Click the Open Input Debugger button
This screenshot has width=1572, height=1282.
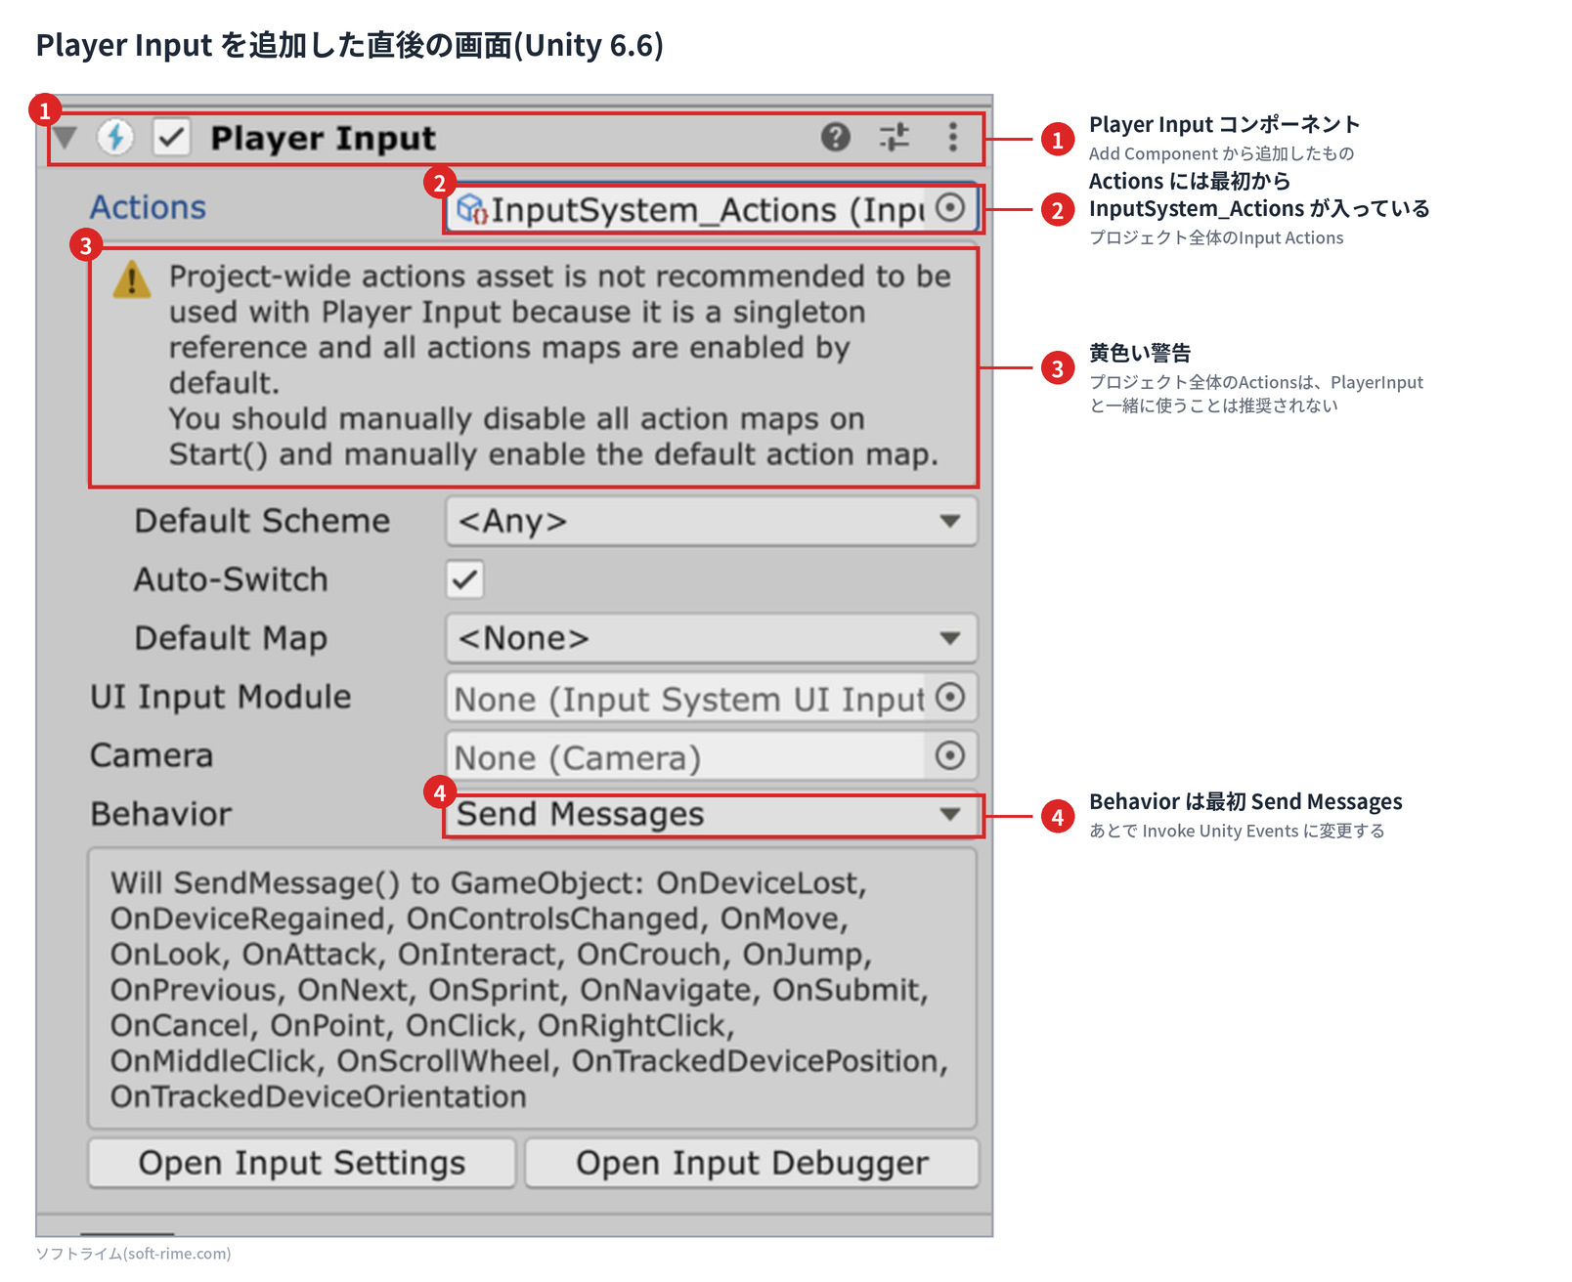(752, 1163)
